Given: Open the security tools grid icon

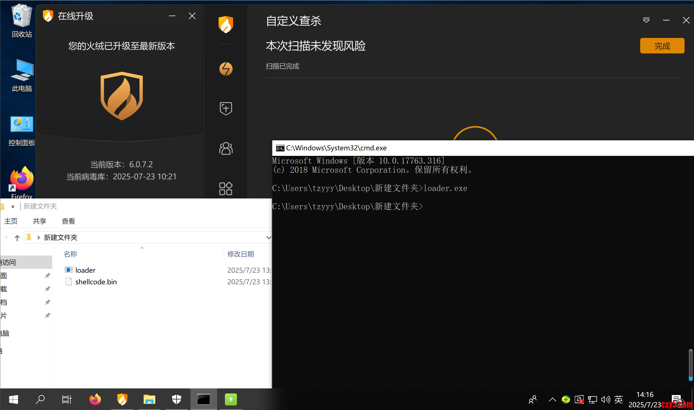Looking at the screenshot, I should pyautogui.click(x=226, y=189).
